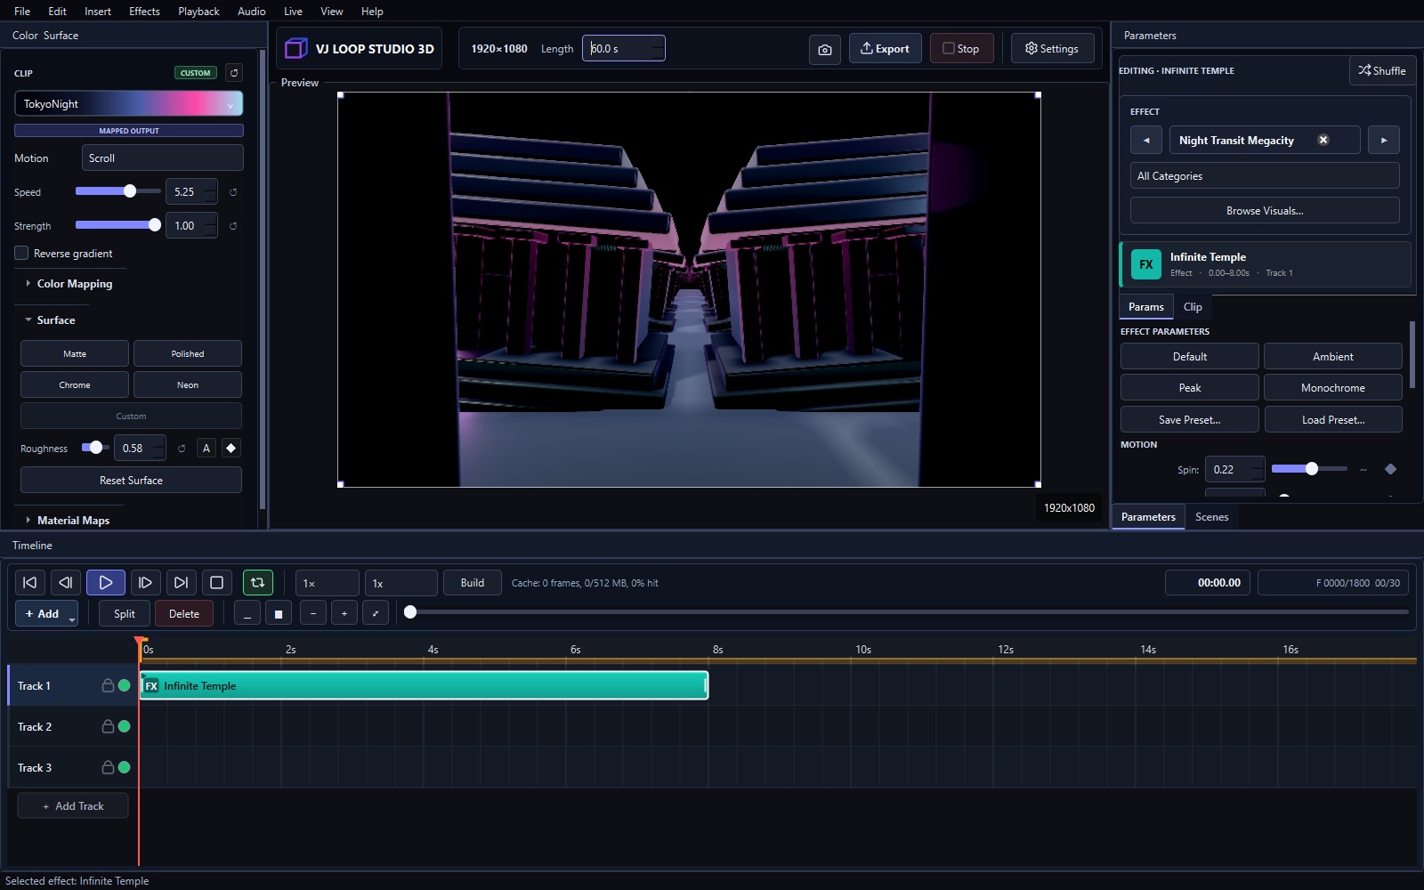Viewport: 1424px width, 890px height.
Task: Toggle Roughness automation A button
Action: pos(206,449)
